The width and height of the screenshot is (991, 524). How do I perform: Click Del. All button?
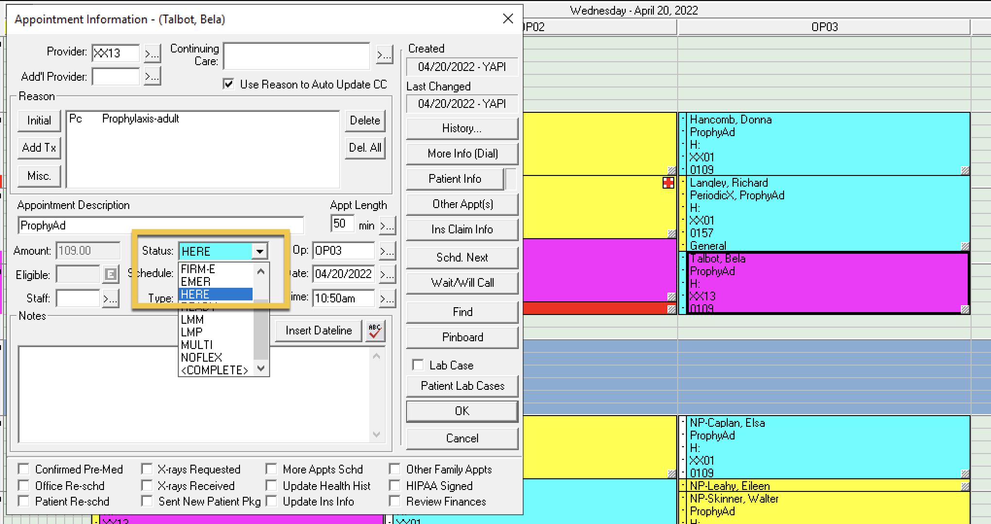pyautogui.click(x=365, y=148)
